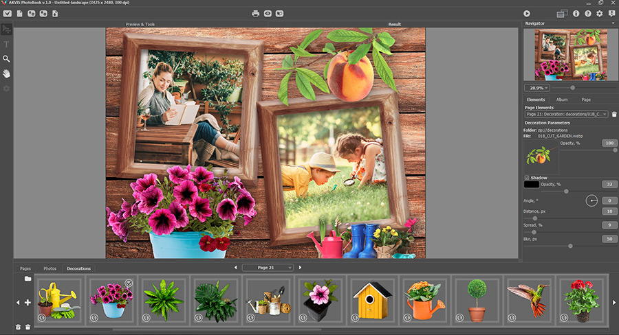Image resolution: width=619 pixels, height=335 pixels.
Task: Add decoration with plus button
Action: 28,302
